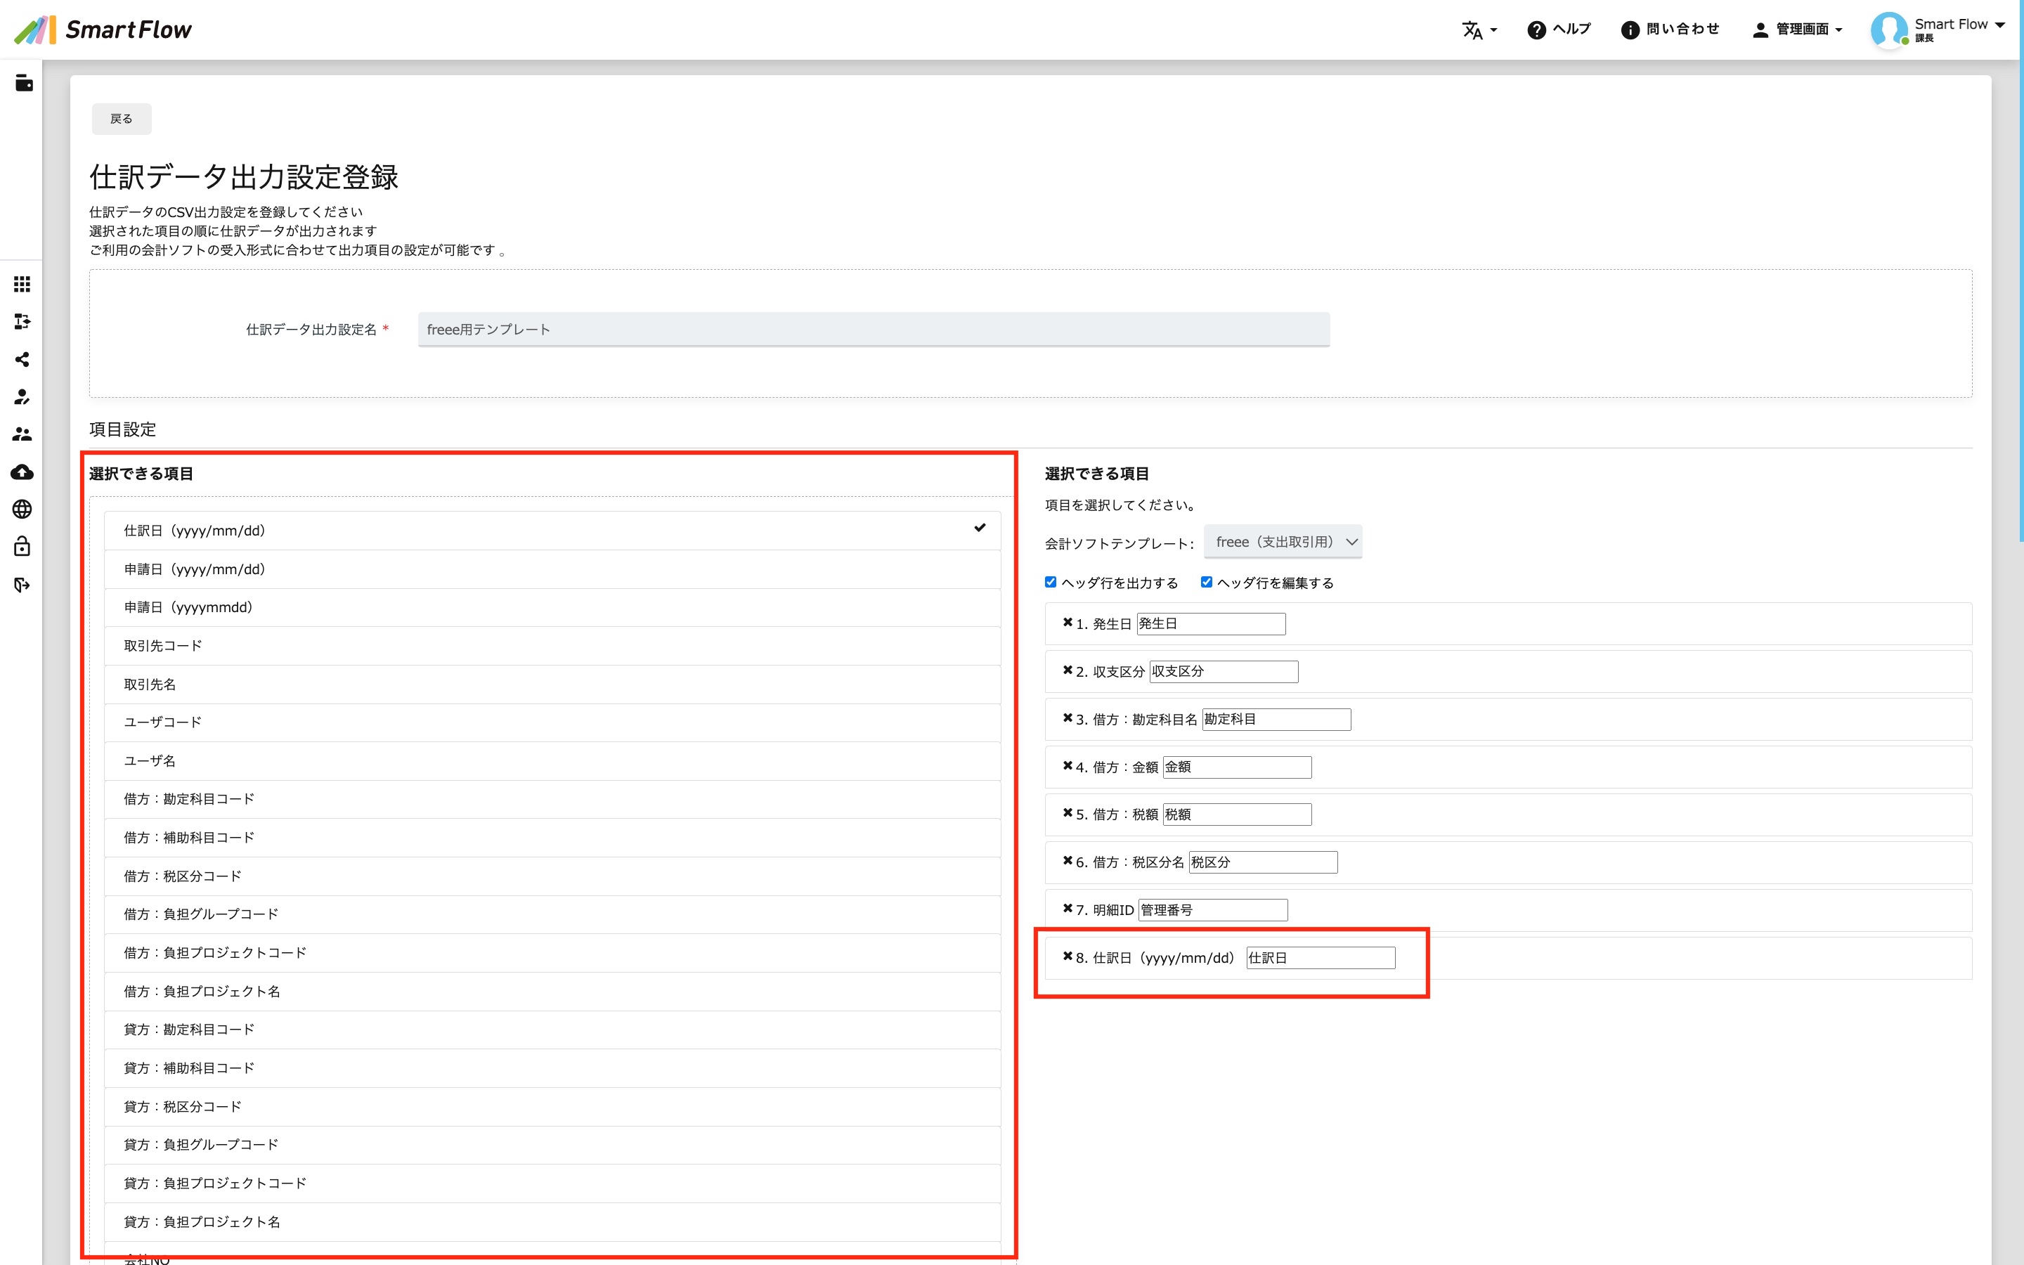This screenshot has width=2024, height=1265.
Task: Open the user edit icon in sidebar
Action: (22, 396)
